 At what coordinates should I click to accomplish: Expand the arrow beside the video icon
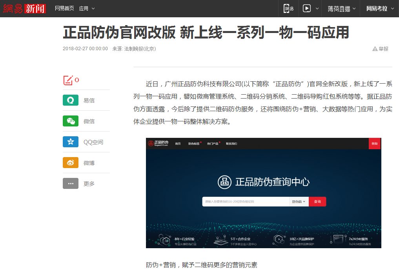click(x=317, y=8)
